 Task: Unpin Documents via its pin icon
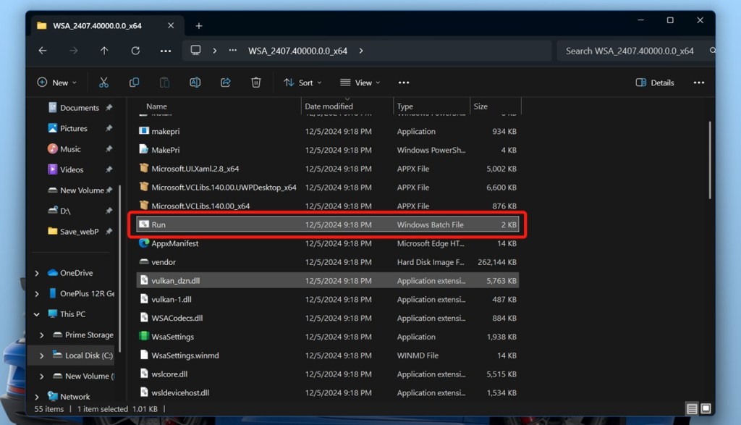click(x=109, y=107)
